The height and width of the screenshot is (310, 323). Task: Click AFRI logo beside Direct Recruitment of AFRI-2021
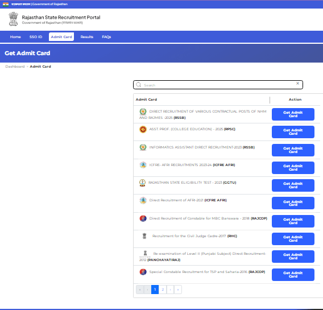pos(143,200)
